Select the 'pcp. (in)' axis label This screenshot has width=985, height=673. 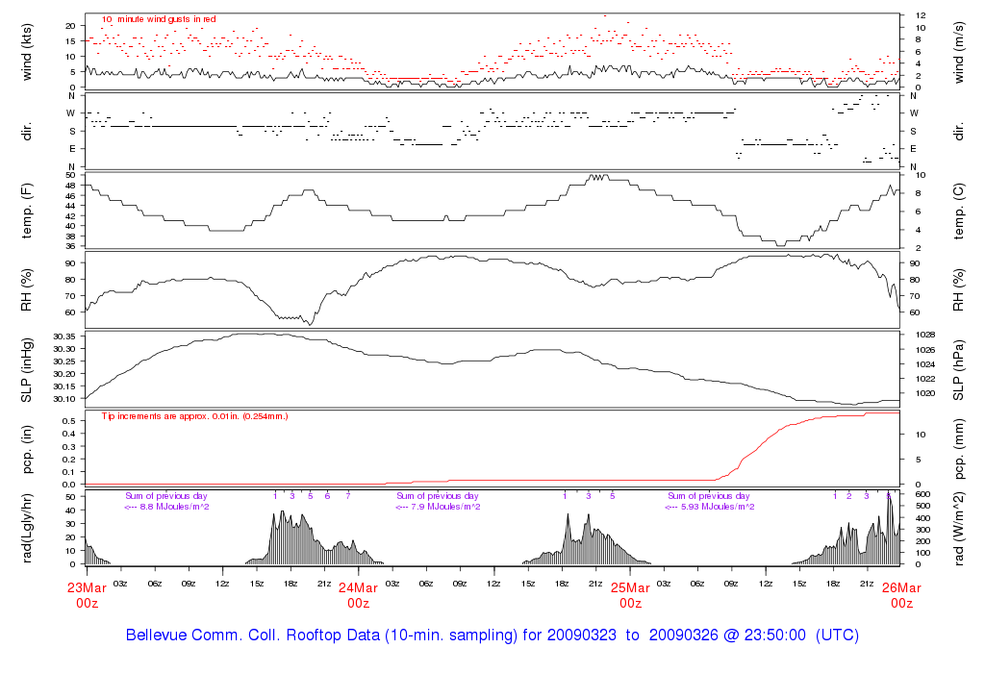[x=26, y=449]
